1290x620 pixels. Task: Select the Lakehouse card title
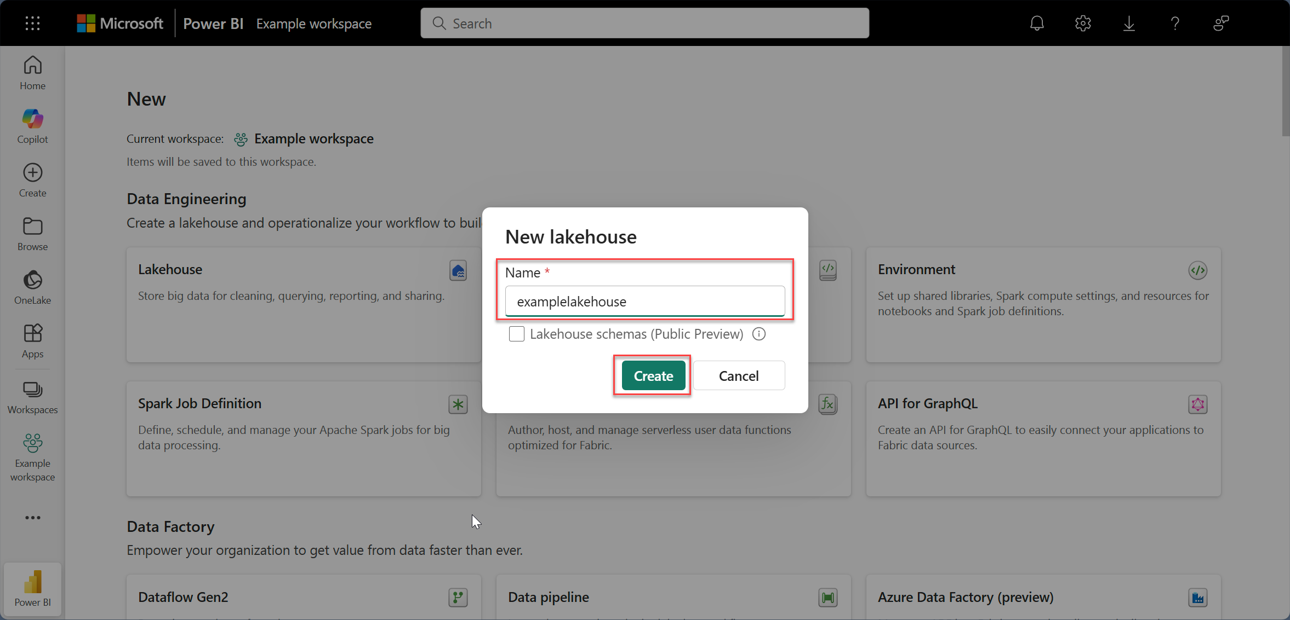pos(170,269)
